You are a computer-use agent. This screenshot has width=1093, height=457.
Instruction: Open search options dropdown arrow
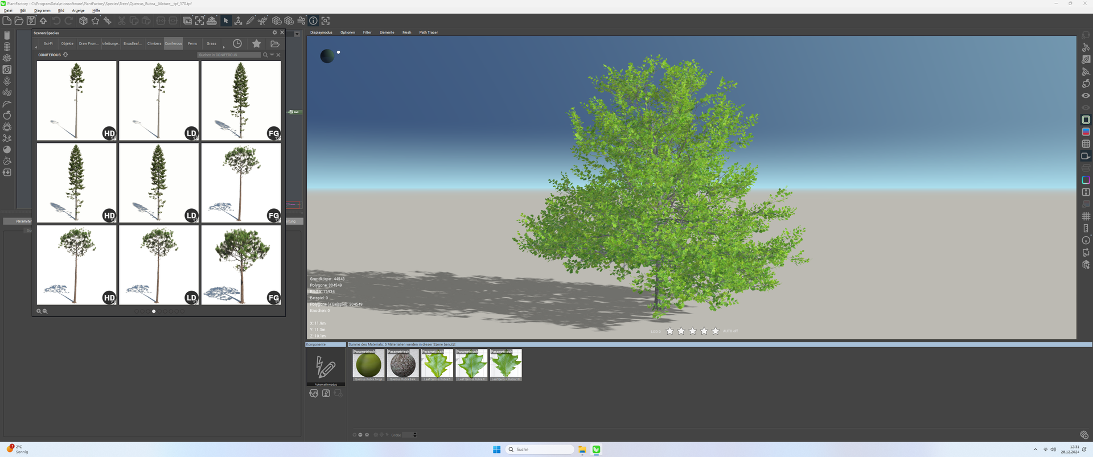(x=272, y=55)
